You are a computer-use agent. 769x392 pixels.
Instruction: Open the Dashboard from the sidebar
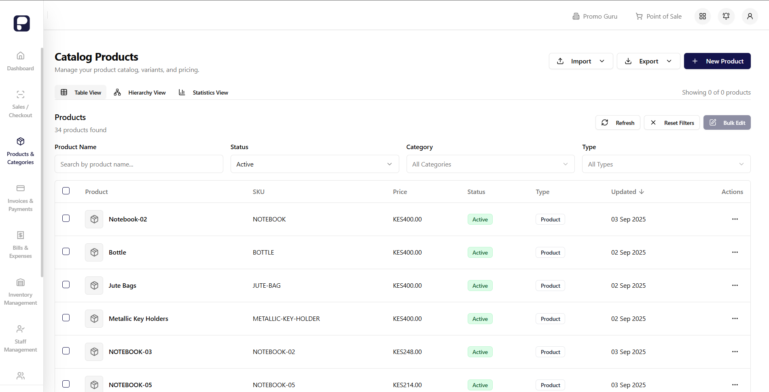(20, 61)
